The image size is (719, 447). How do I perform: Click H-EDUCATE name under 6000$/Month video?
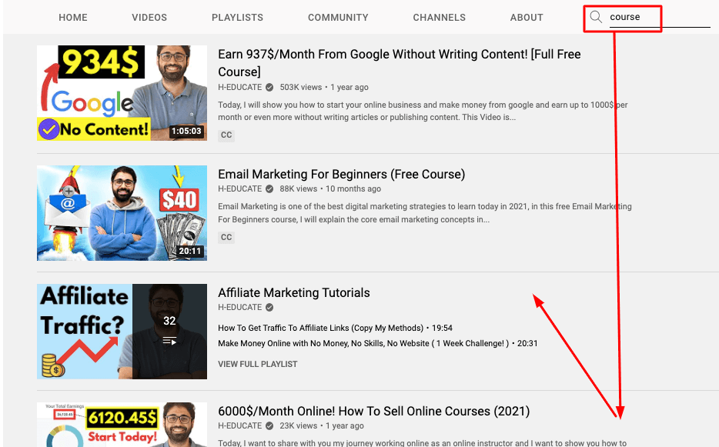tap(240, 426)
